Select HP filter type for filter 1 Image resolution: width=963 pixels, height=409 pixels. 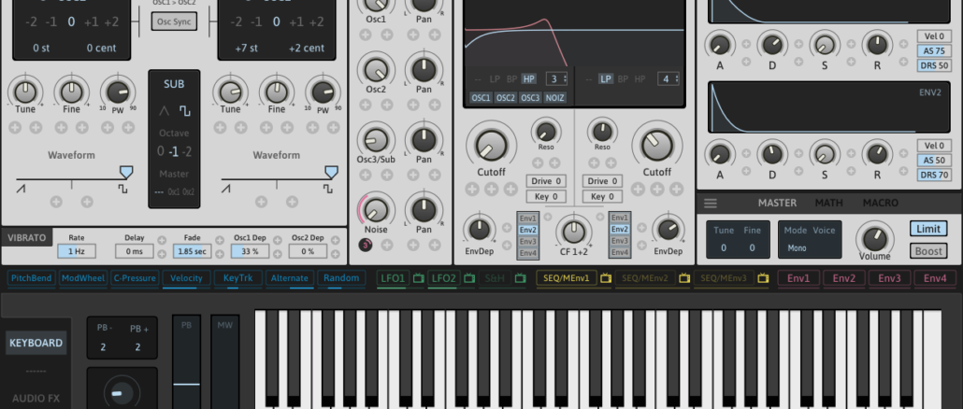coord(528,78)
